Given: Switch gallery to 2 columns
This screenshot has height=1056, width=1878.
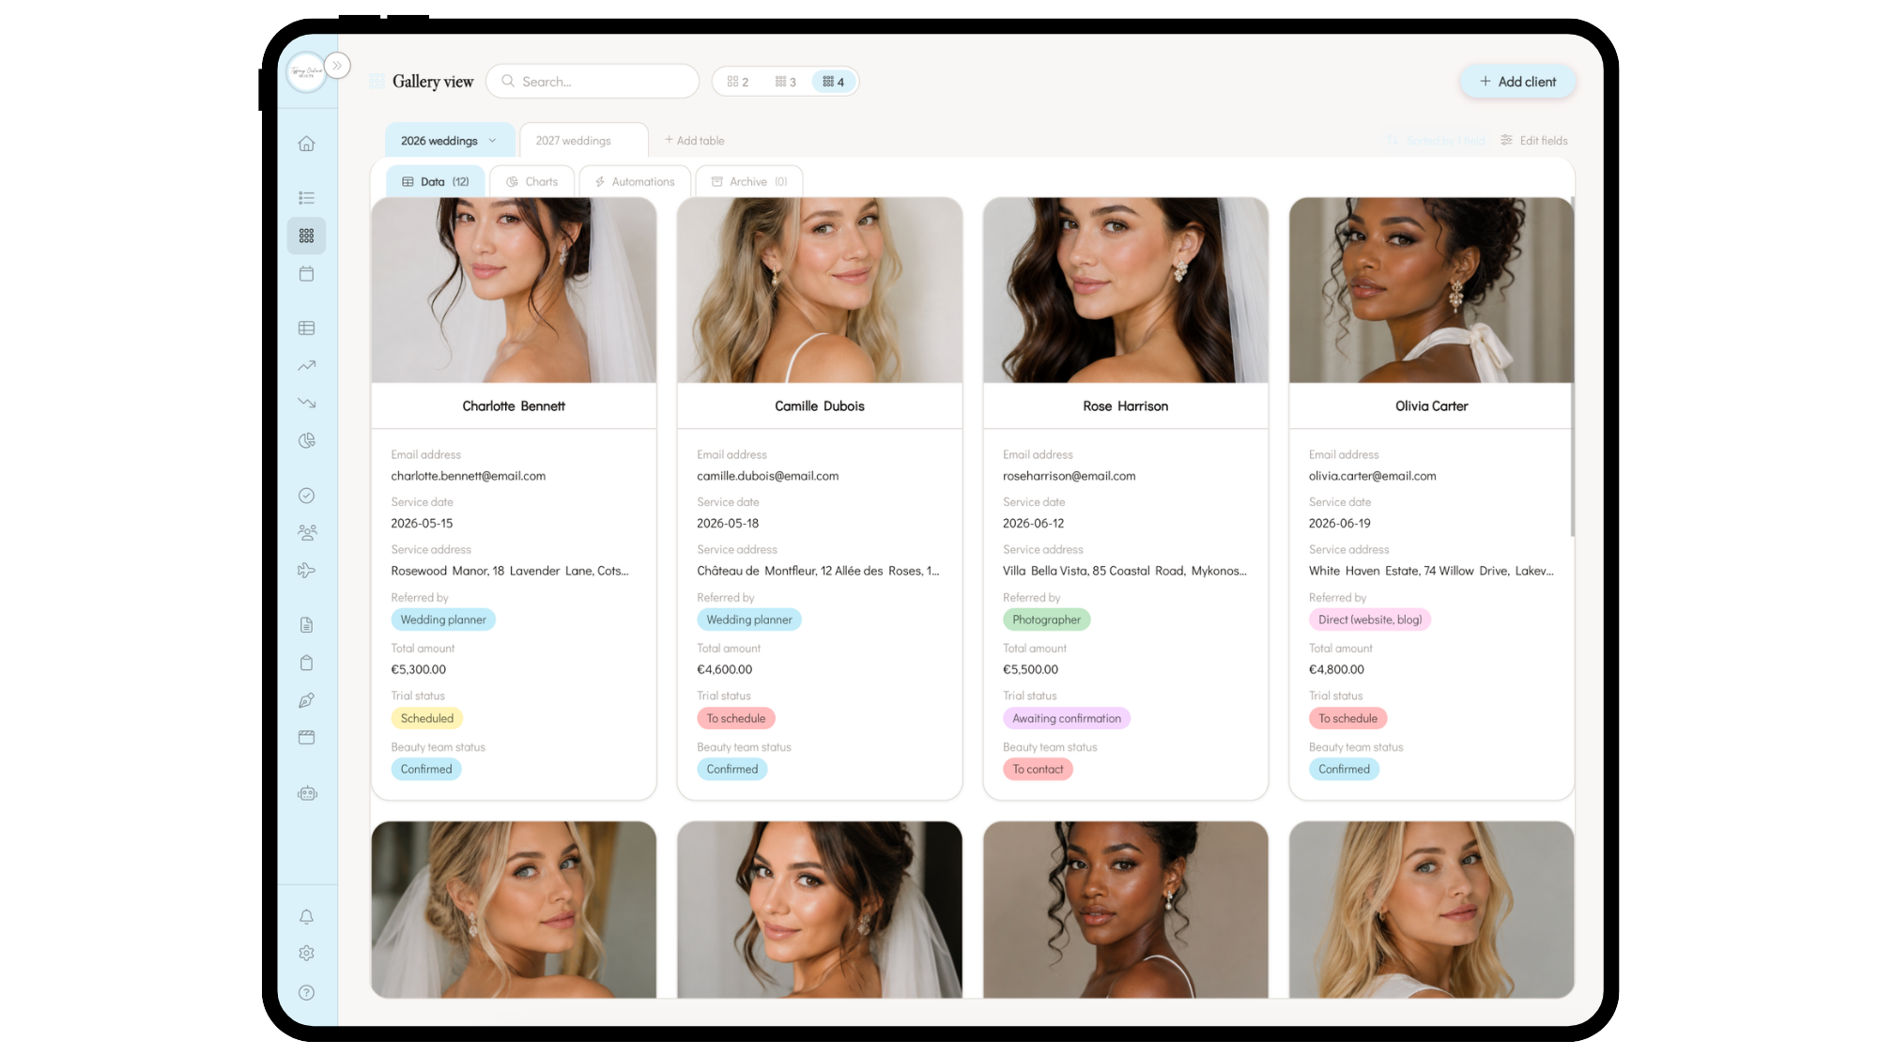Looking at the screenshot, I should 738,82.
